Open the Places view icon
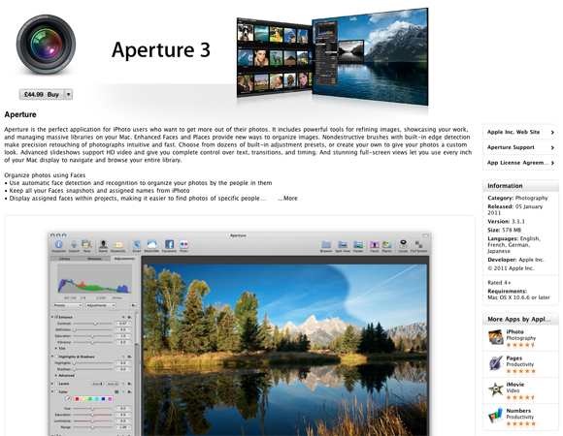The width and height of the screenshot is (563, 436). click(386, 245)
